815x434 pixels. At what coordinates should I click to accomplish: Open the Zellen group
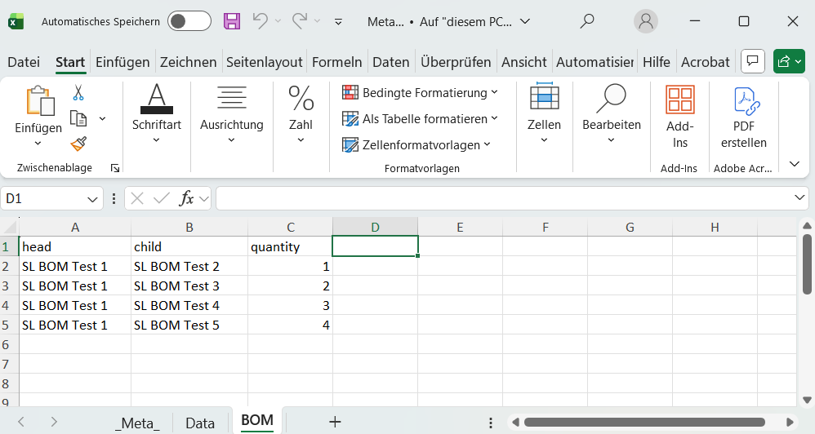pos(544,113)
